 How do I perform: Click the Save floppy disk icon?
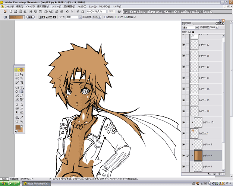click(31, 12)
